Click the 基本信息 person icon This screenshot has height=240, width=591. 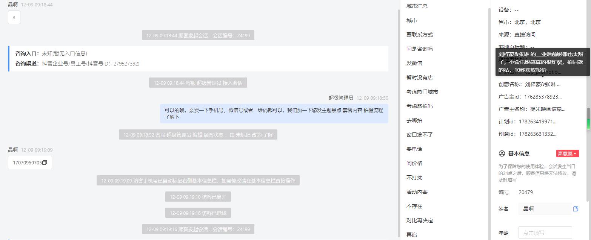502,153
